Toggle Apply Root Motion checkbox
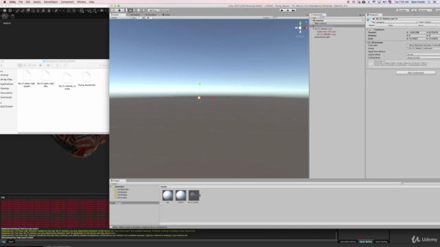The width and height of the screenshot is (440, 247). [408, 51]
